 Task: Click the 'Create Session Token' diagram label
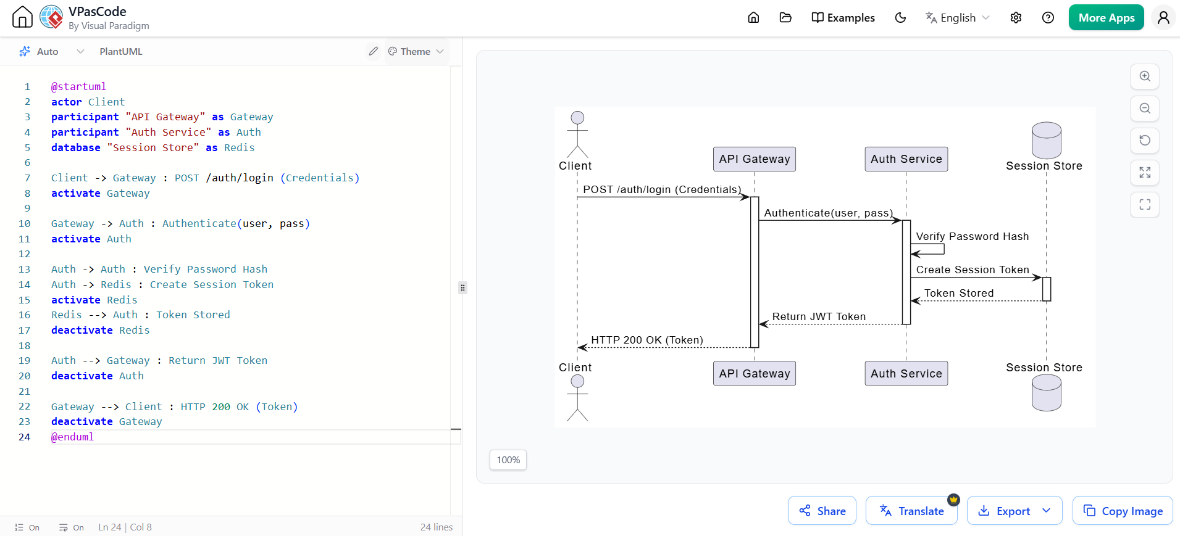973,270
